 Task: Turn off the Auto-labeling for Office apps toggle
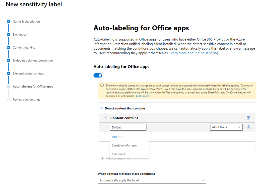click(98, 75)
